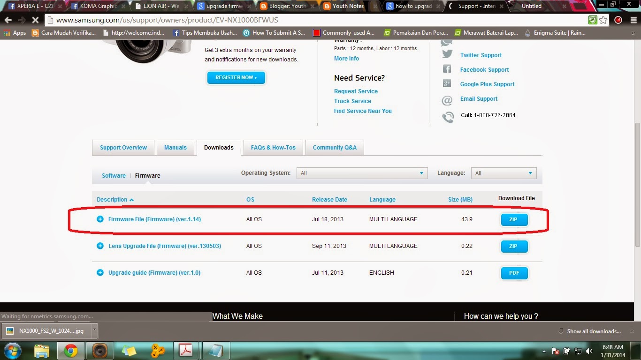This screenshot has height=360, width=641.
Task: Download the Lens Upgrade File ZIP
Action: (x=514, y=246)
